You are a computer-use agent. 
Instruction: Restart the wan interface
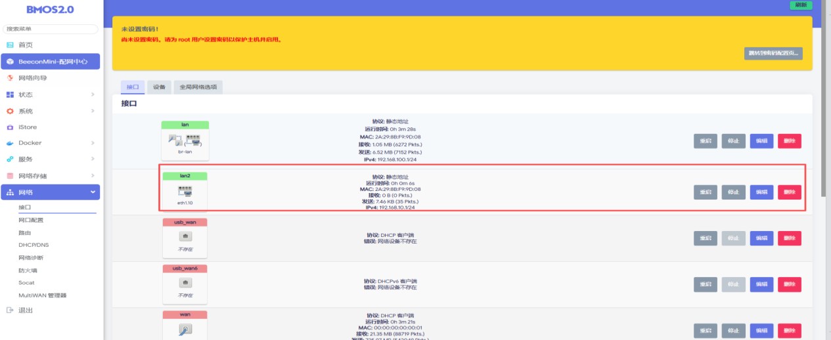click(x=706, y=330)
